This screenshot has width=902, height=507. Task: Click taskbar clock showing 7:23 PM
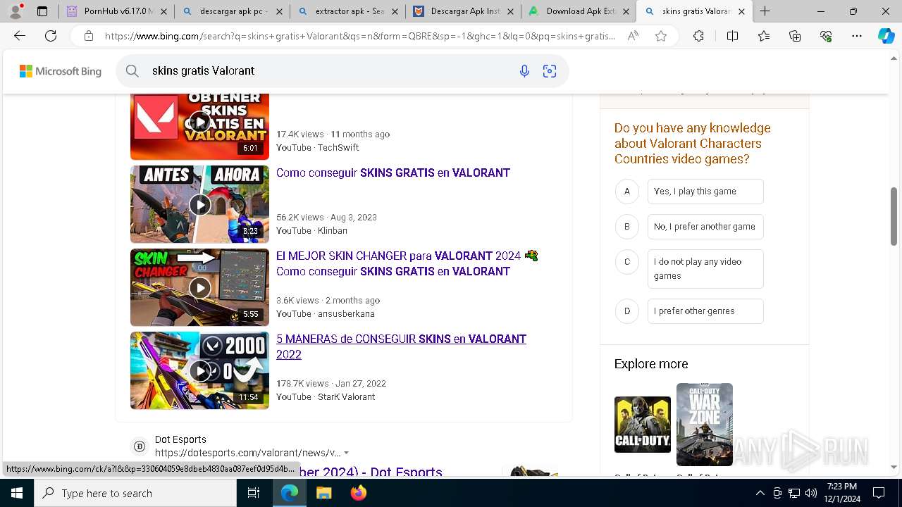tap(842, 493)
